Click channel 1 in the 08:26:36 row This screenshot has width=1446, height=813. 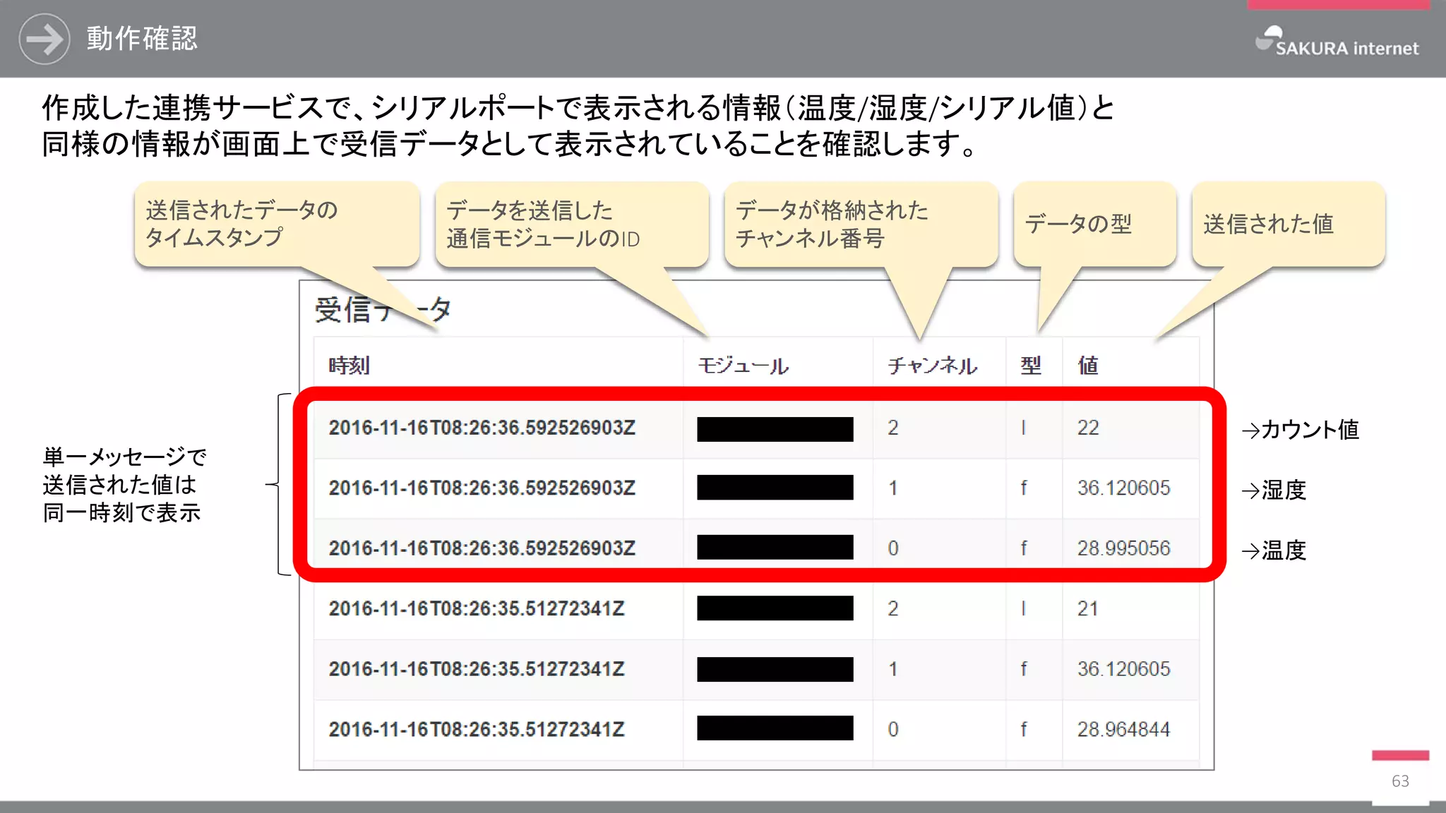coord(893,488)
